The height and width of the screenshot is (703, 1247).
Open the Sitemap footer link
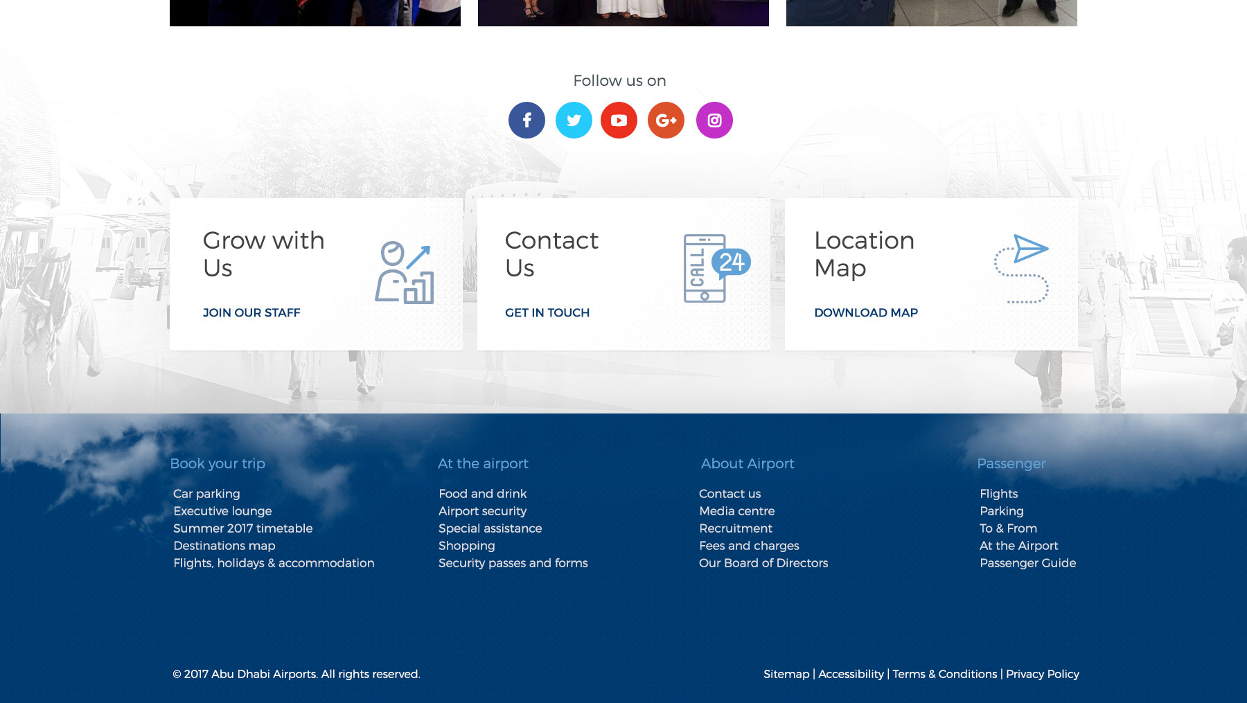point(786,674)
